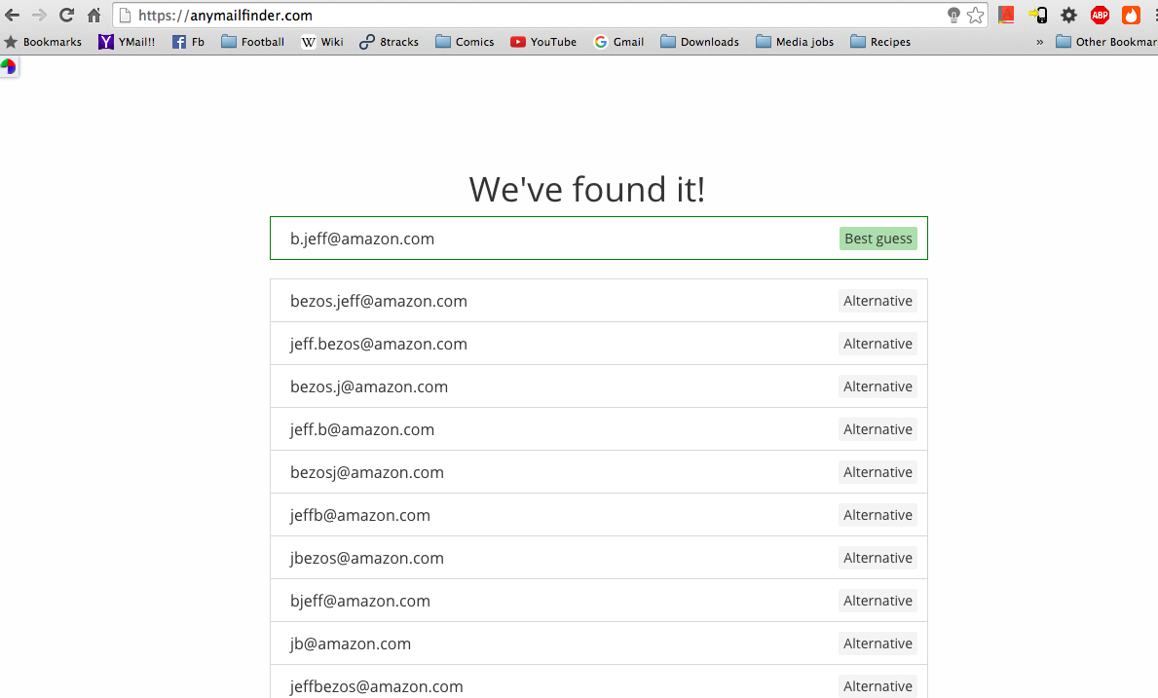Select jbezos@amazon.com email
Image resolution: width=1158 pixels, height=698 pixels.
[367, 558]
